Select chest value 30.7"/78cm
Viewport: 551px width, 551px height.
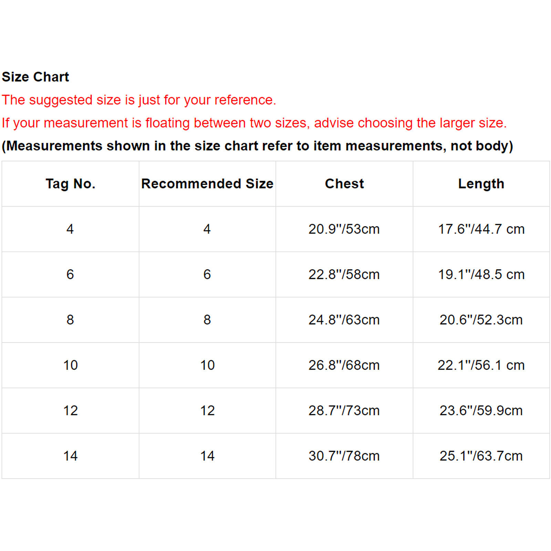pyautogui.click(x=344, y=456)
